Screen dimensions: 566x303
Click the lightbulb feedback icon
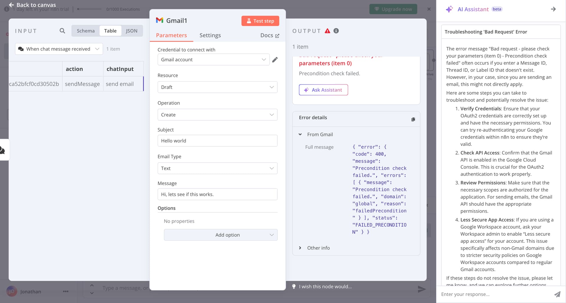(x=294, y=286)
